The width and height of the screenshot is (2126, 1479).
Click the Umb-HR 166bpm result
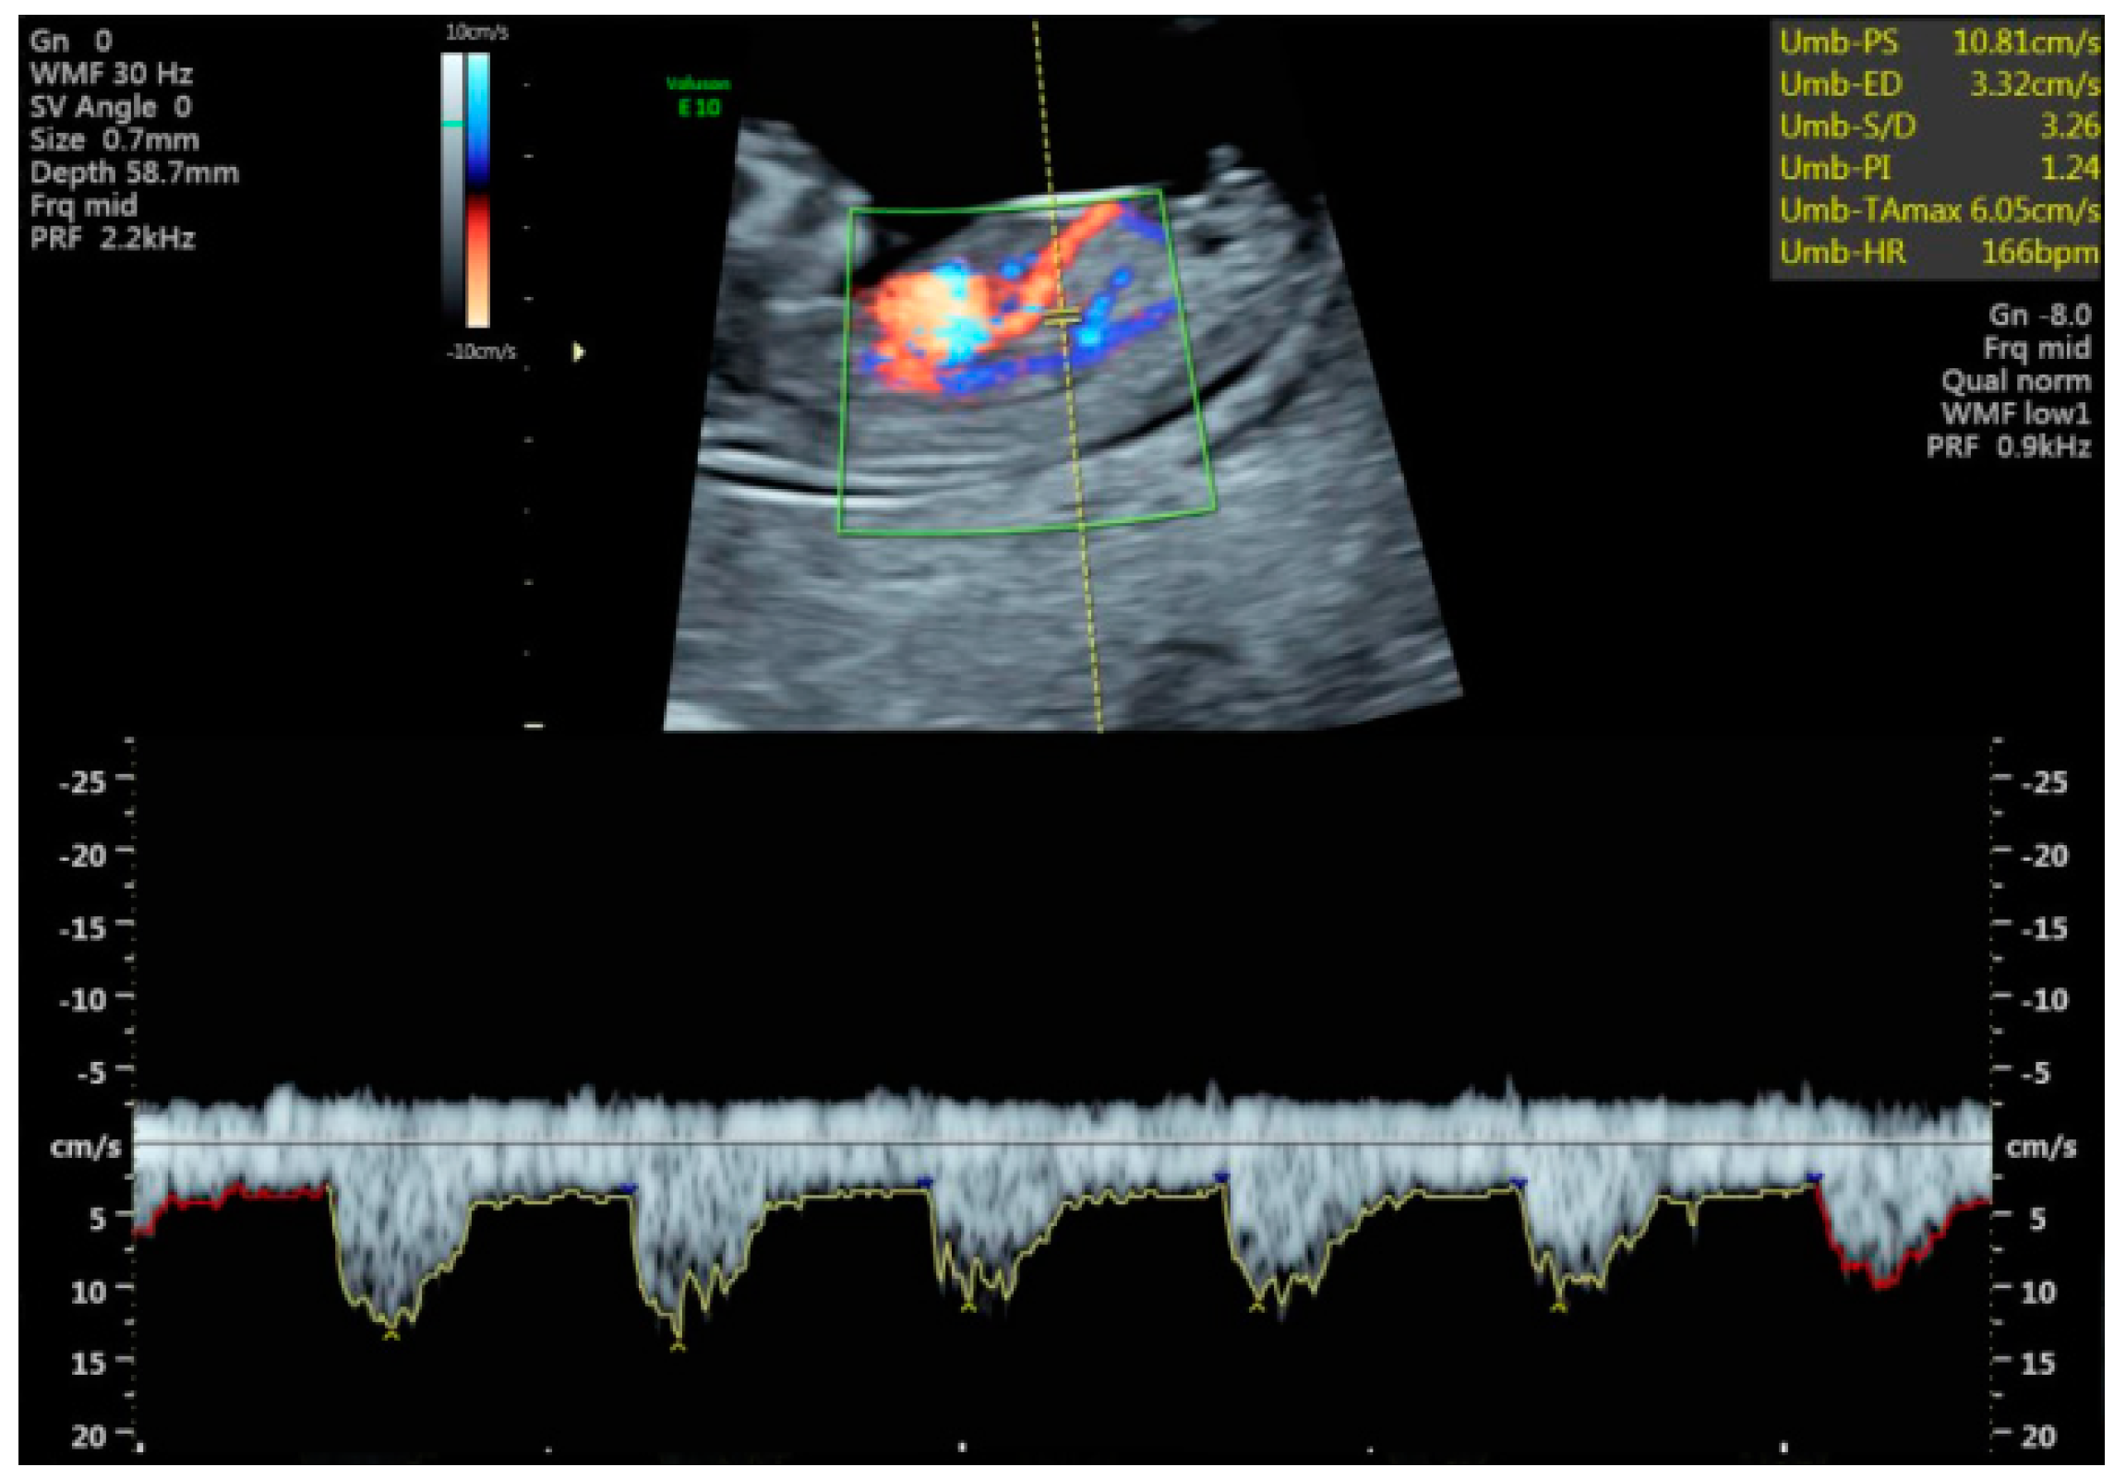pos(1938,252)
